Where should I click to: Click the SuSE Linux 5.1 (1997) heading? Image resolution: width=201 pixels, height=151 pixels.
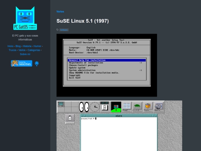point(83,21)
